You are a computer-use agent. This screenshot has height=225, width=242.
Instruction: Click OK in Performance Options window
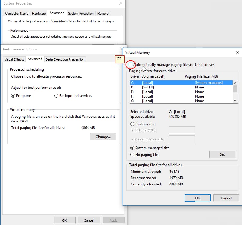click(64, 220)
